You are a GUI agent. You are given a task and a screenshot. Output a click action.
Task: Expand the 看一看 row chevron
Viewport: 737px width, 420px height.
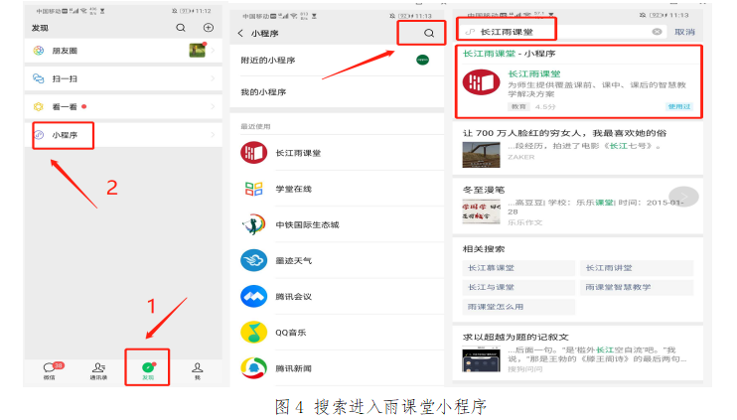click(213, 106)
